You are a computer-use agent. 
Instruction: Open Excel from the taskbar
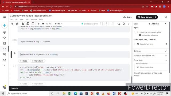tap(70, 94)
